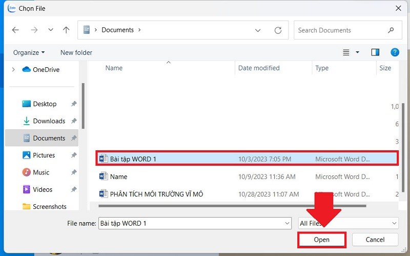This screenshot has height=256, width=410.
Task: Open Pictures in the sidebar
Action: coord(39,155)
